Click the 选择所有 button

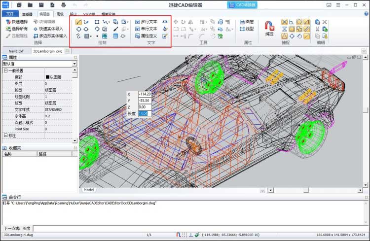tap(17, 29)
